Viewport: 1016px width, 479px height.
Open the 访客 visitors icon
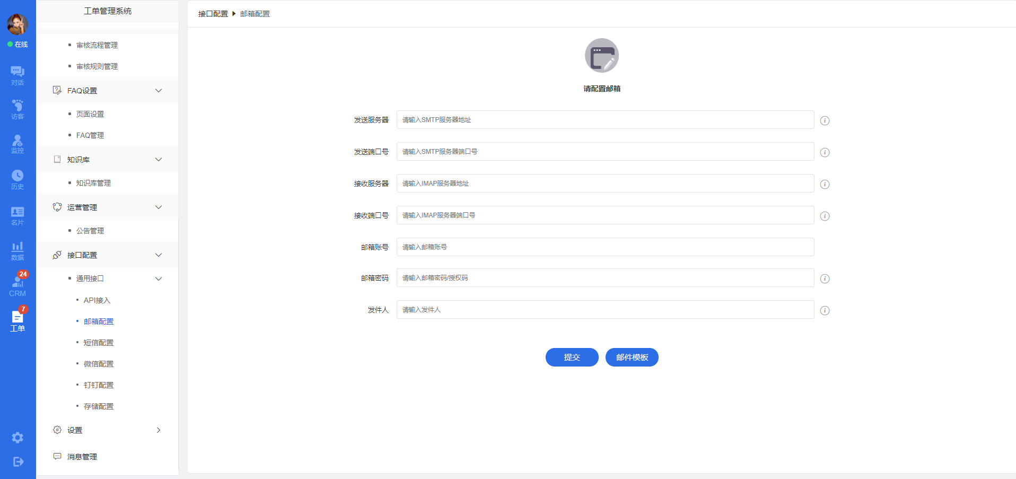click(17, 109)
